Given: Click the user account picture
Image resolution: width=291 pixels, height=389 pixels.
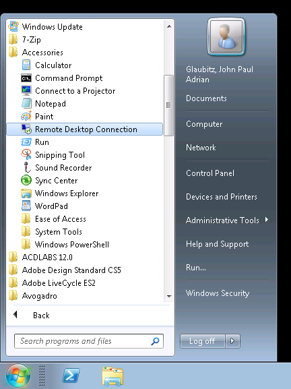Looking at the screenshot, I should pyautogui.click(x=226, y=36).
